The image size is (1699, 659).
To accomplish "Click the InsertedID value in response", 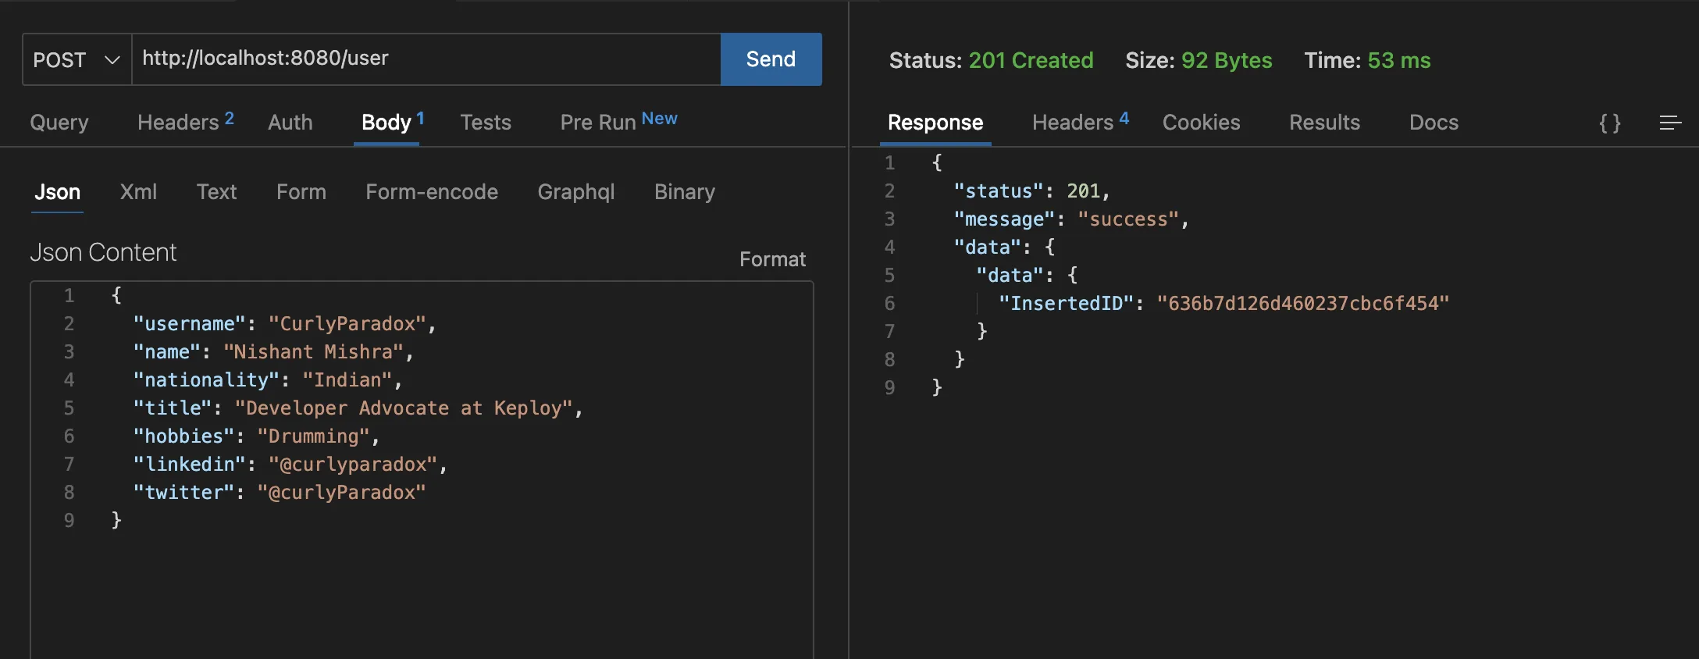I will [1303, 304].
